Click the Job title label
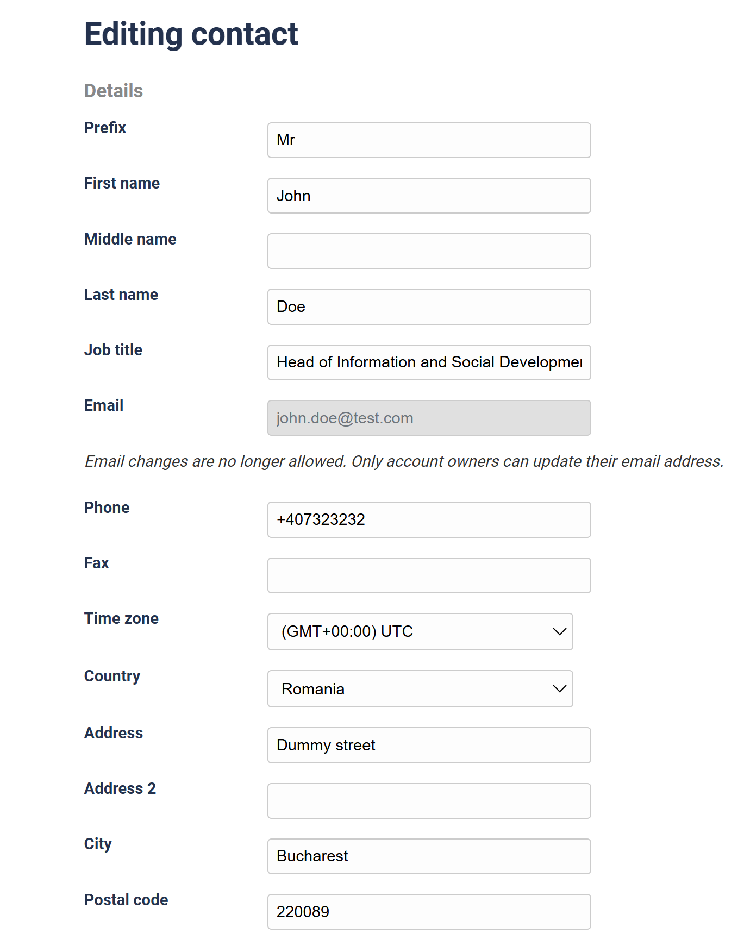The image size is (750, 952). click(x=113, y=350)
